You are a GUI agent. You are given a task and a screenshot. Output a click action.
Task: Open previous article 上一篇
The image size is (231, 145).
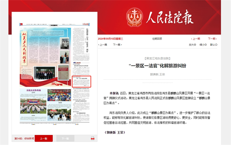click(x=103, y=45)
